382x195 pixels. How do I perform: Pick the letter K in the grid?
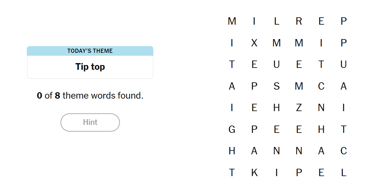pos(254,173)
